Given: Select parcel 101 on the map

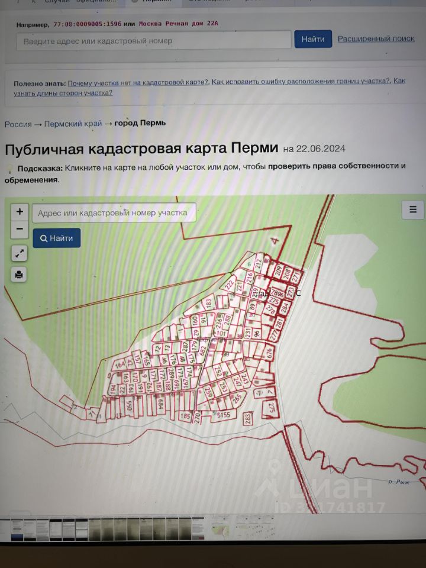Looking at the screenshot, I should [221, 333].
